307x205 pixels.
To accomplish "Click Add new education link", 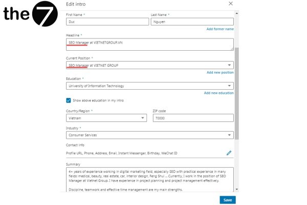I will point(218,93).
